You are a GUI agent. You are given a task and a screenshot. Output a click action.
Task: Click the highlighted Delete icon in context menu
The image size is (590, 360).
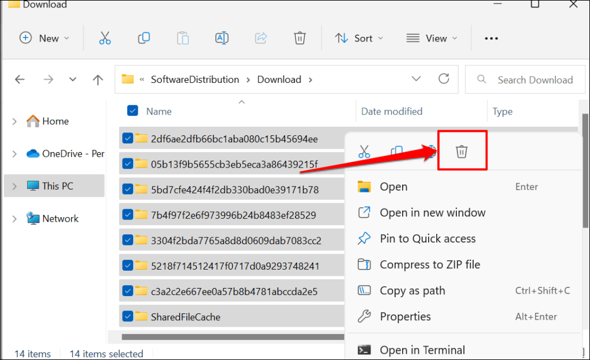point(462,151)
